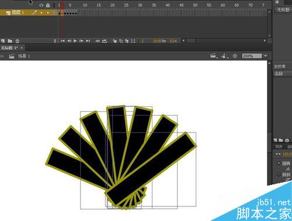Click Center Stage icon

click(235, 56)
